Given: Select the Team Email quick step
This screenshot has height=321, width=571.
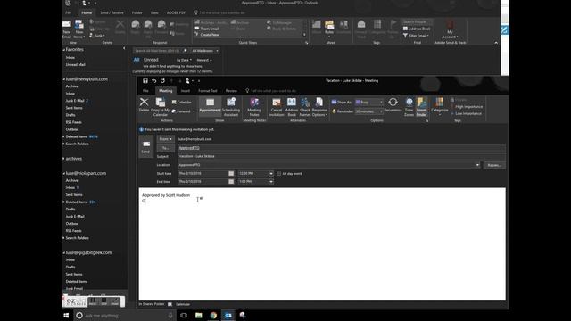Looking at the screenshot, I should pyautogui.click(x=207, y=29).
